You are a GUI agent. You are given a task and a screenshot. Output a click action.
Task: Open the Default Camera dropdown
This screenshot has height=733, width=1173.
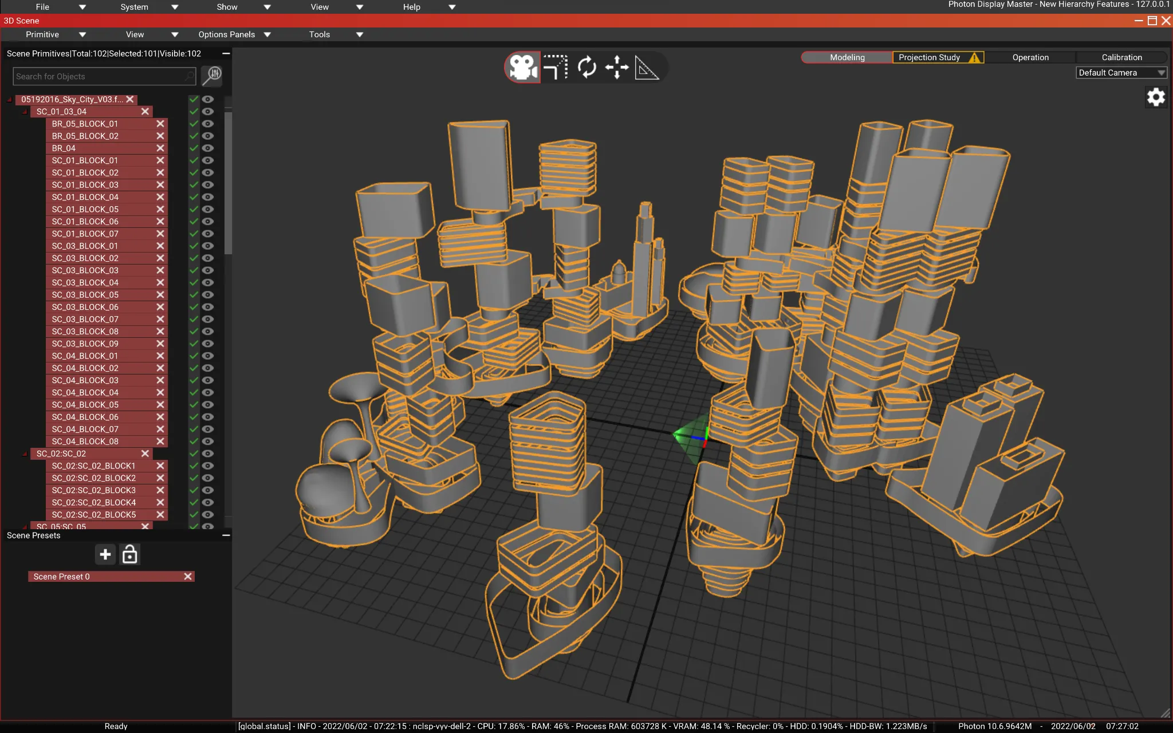click(x=1121, y=73)
